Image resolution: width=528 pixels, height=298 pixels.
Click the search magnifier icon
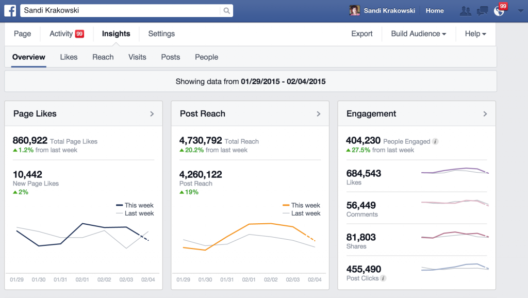pyautogui.click(x=226, y=10)
